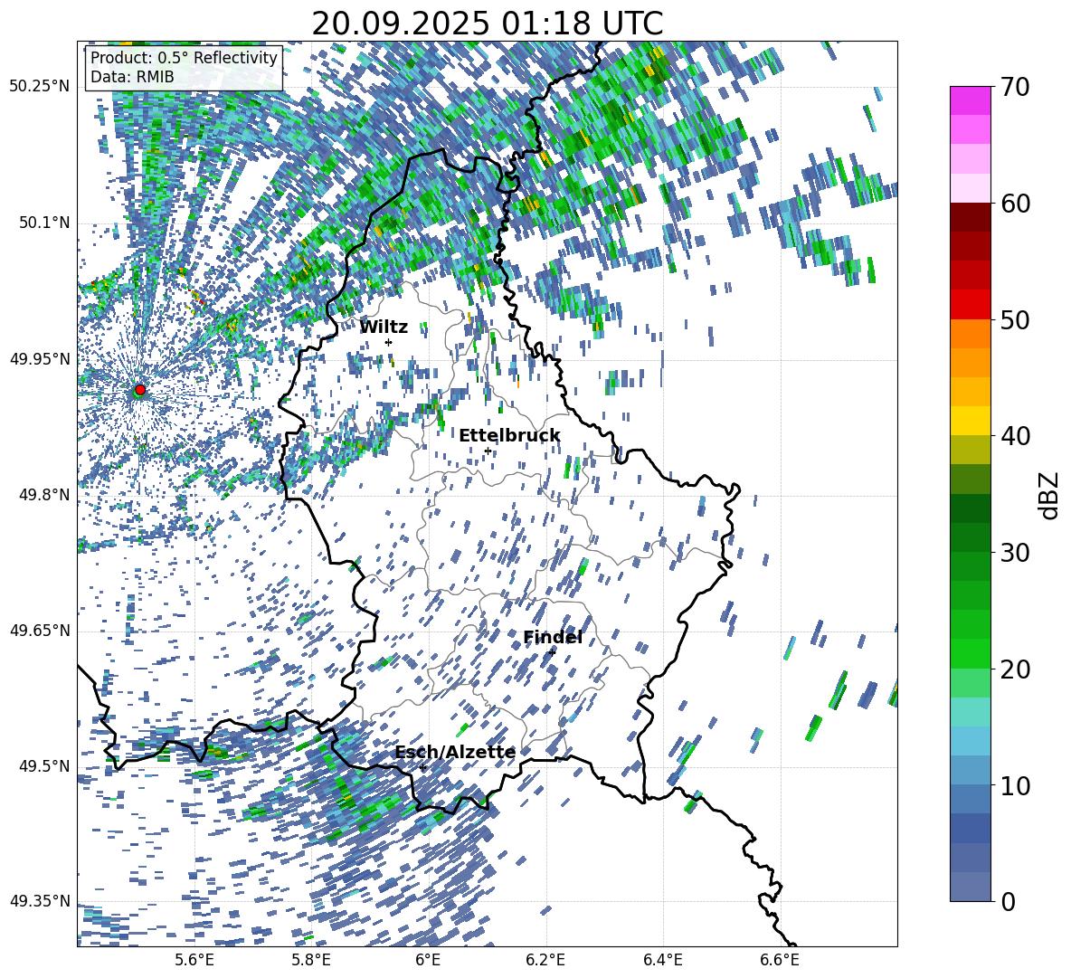Click the cross marker at Wiltz
Screen dimensions: 1071x978
389,342
